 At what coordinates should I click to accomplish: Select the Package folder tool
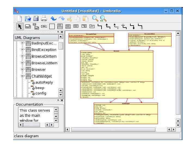point(92,26)
